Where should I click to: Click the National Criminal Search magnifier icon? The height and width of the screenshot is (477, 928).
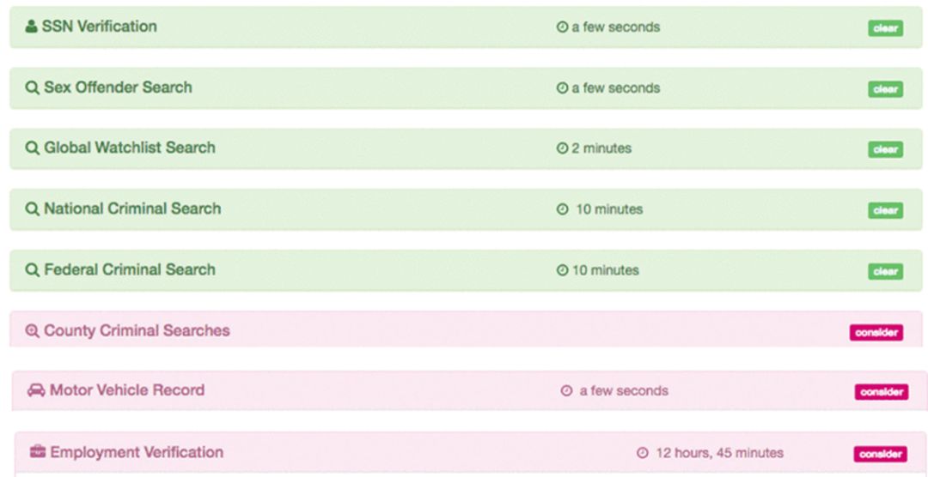[x=33, y=209]
